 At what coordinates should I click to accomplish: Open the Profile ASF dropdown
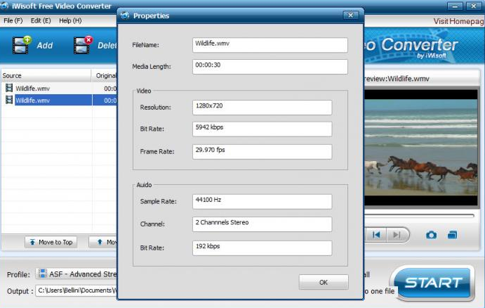77,274
